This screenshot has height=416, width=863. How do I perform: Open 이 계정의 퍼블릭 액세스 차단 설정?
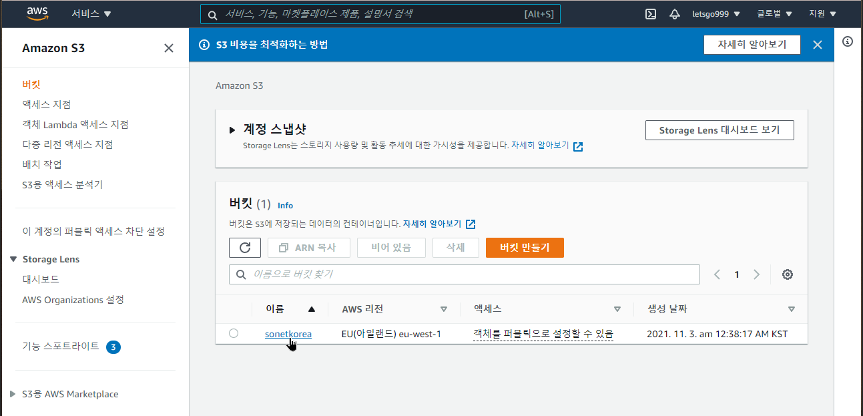coord(93,231)
